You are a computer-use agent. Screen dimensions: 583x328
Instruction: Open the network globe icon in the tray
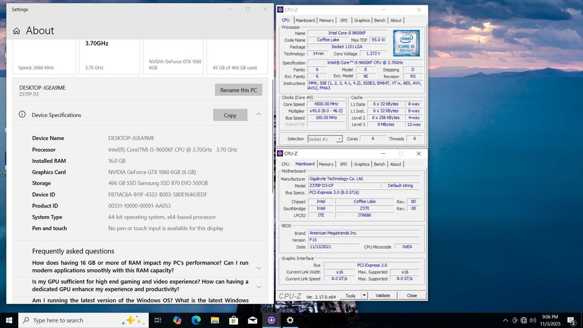(524, 320)
